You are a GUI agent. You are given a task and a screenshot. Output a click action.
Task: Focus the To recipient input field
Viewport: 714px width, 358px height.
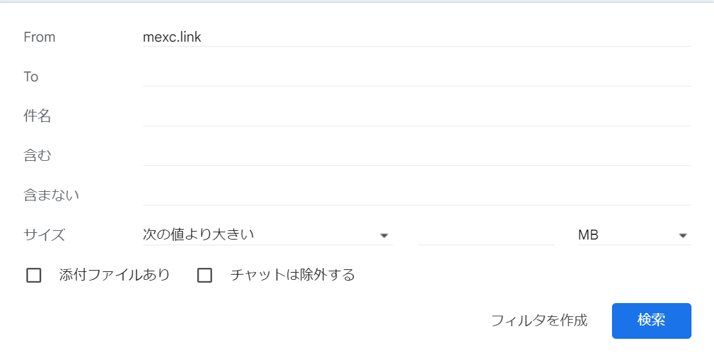pos(416,77)
